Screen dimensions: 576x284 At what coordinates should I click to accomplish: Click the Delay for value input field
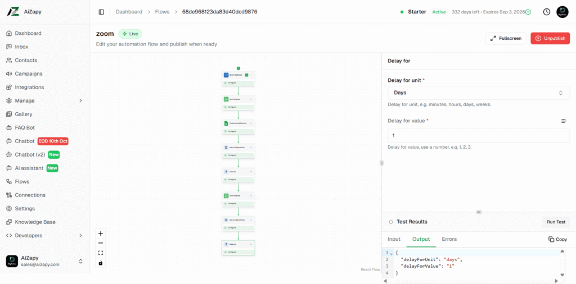(479, 135)
